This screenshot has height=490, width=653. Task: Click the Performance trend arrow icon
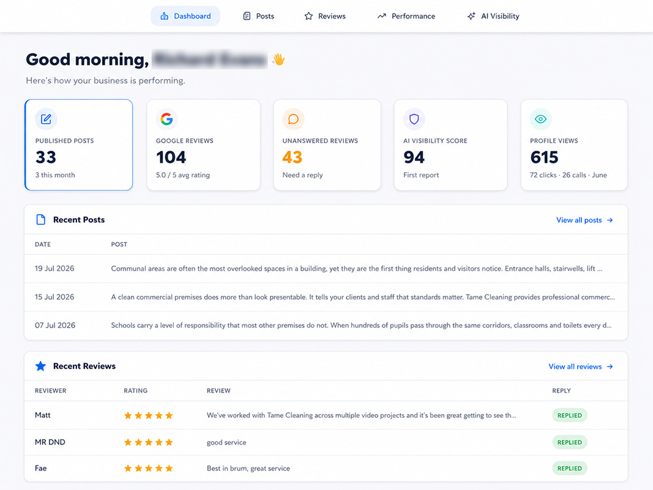point(381,16)
